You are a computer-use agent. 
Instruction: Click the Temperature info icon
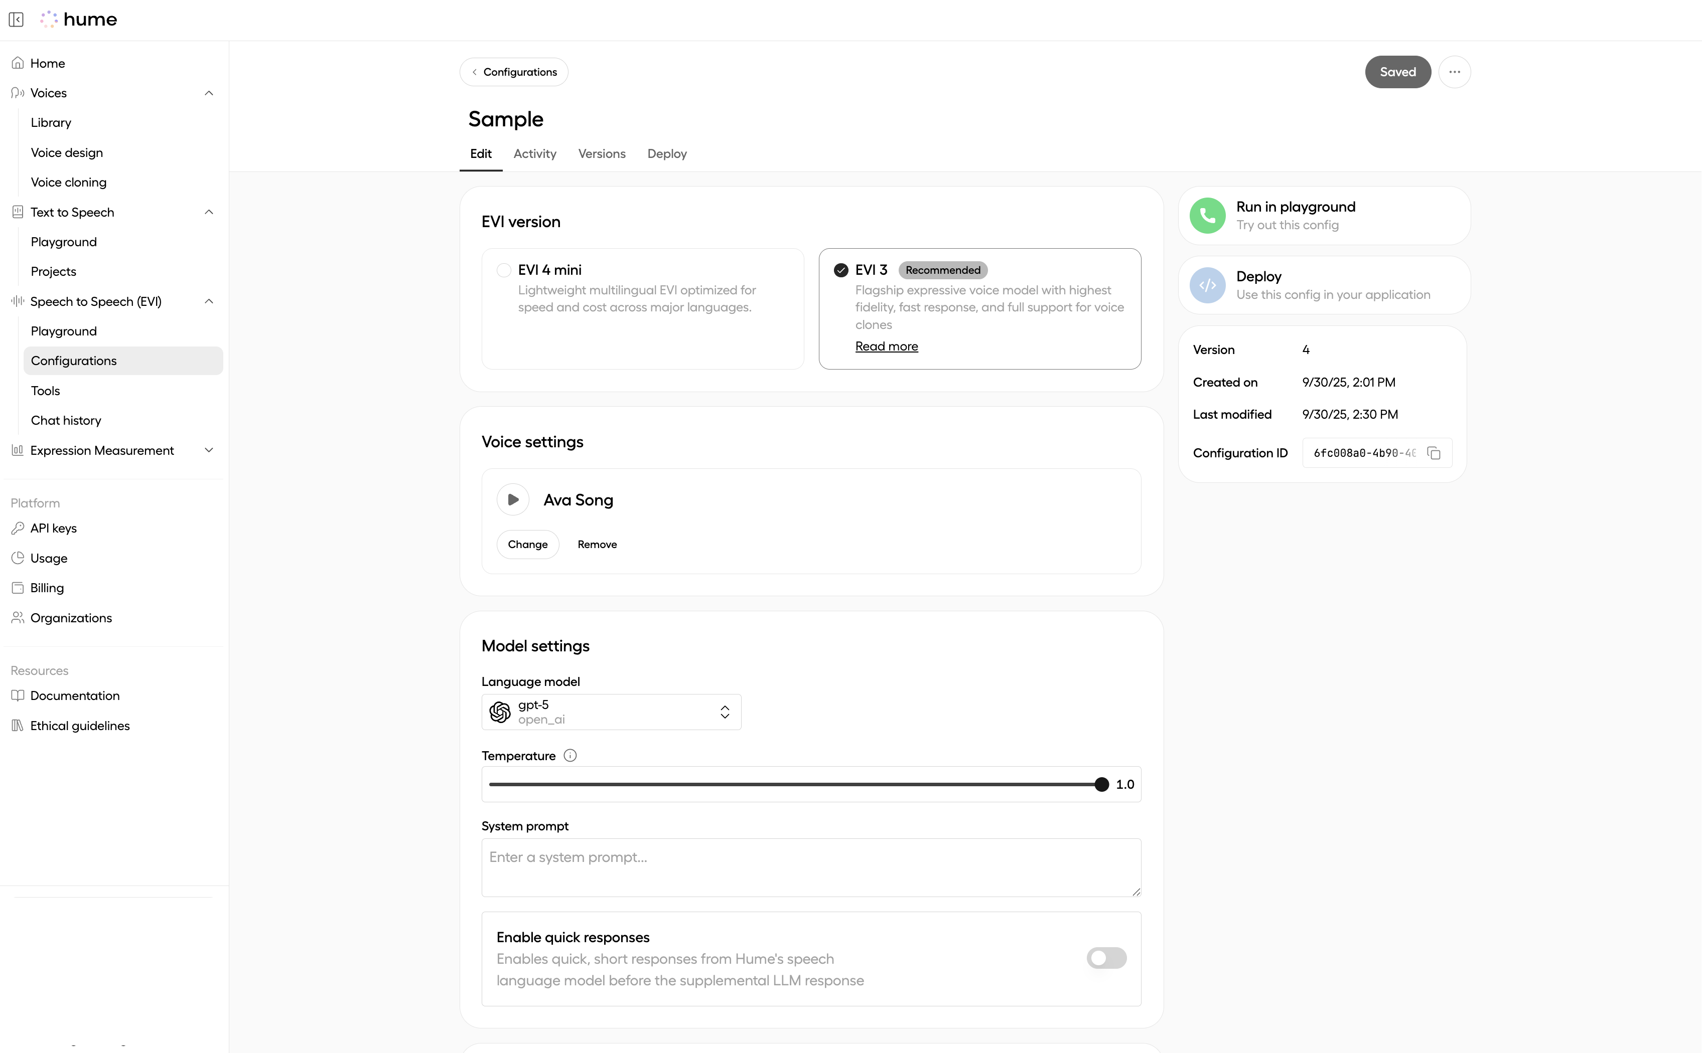point(570,755)
